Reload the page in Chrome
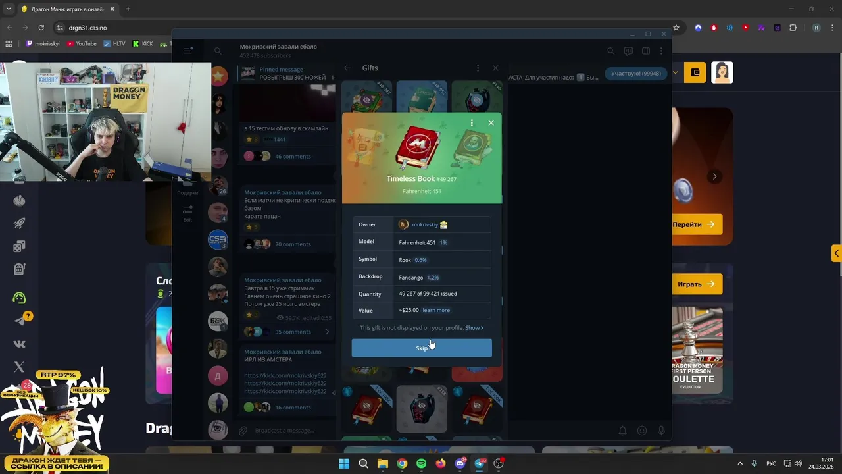Screen dimensions: 842x474 pos(41,28)
